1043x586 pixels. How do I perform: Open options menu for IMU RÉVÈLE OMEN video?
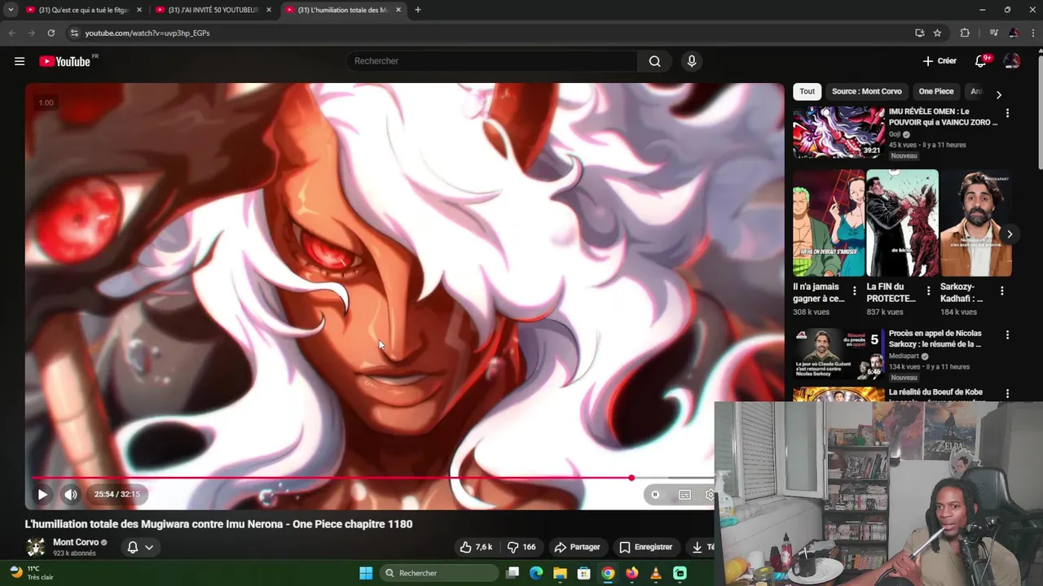click(x=1007, y=114)
